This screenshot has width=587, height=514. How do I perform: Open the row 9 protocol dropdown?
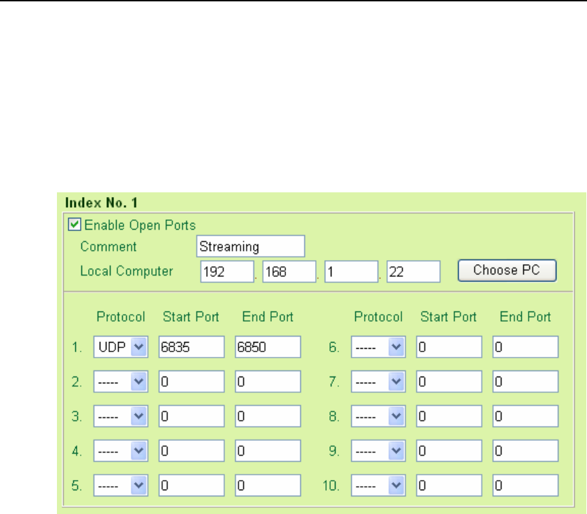click(x=378, y=451)
